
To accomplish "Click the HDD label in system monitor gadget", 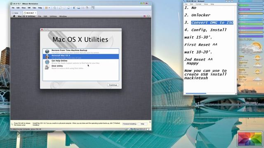I will click(245, 16).
